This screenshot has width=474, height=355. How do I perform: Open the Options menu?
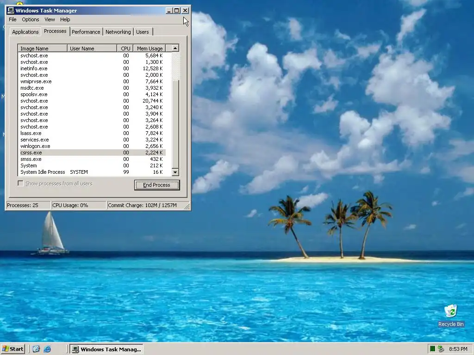(31, 19)
